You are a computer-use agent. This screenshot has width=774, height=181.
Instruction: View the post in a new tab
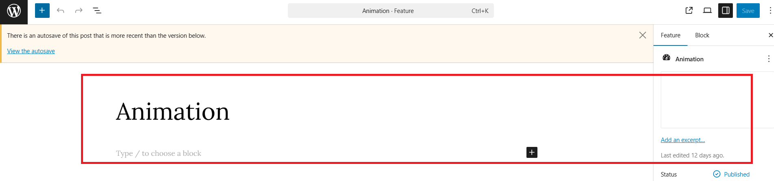coord(689,11)
